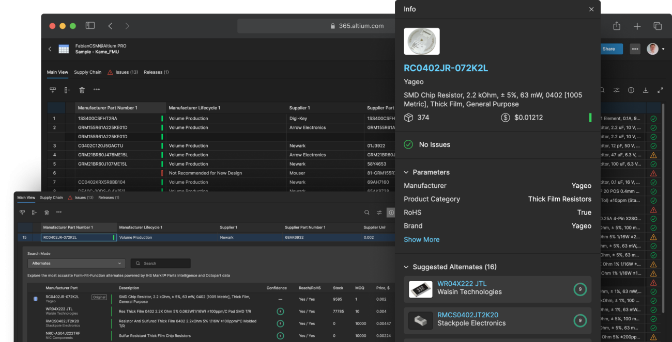This screenshot has height=342, width=672.
Task: Click add column icon in browser window toolbar
Action: point(67,90)
